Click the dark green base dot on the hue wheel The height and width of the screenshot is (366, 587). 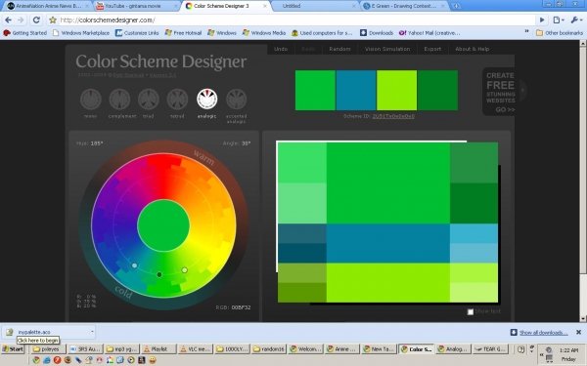coord(159,274)
